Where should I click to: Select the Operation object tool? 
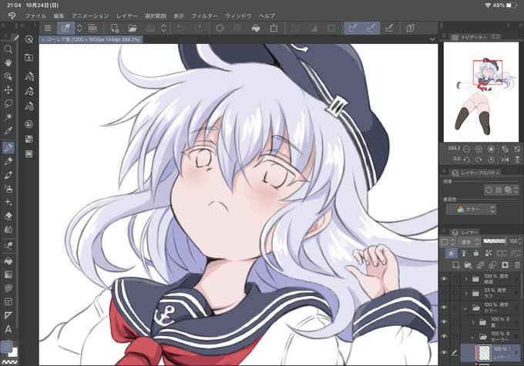(x=8, y=76)
